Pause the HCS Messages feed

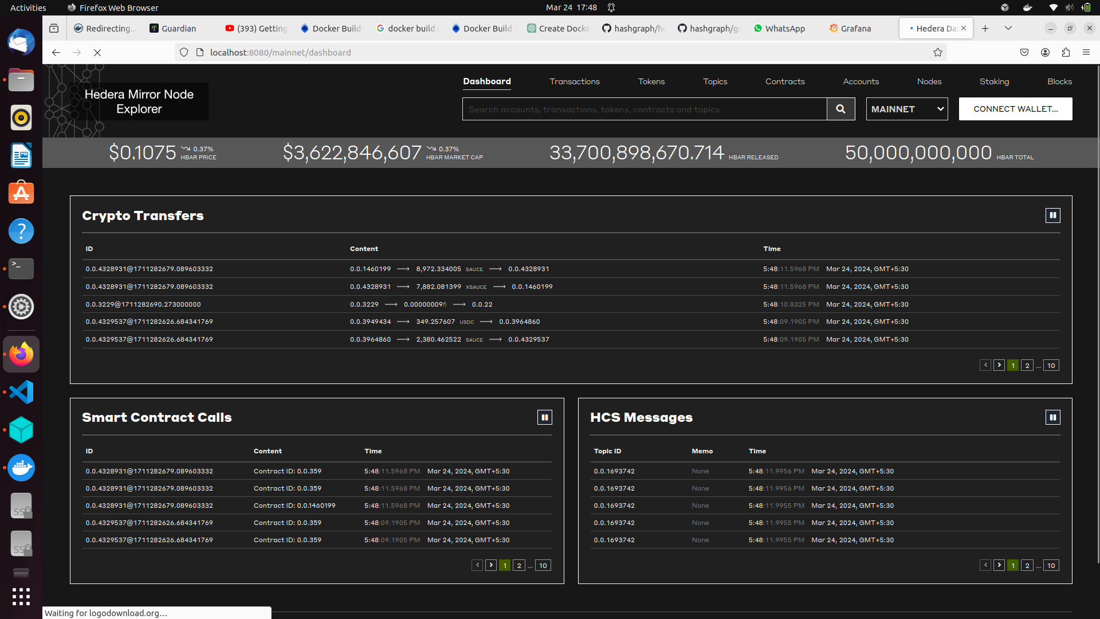pyautogui.click(x=1054, y=417)
